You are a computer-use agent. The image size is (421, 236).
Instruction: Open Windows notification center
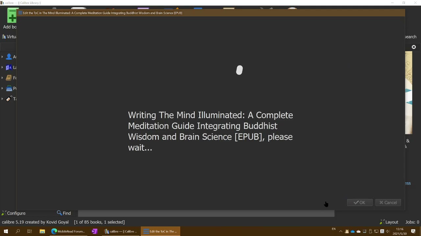pos(413,231)
